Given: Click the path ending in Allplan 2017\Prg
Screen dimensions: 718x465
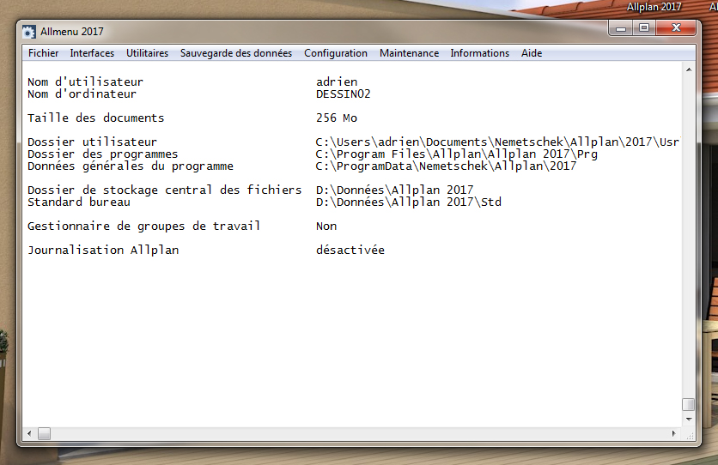Looking at the screenshot, I should tap(457, 154).
